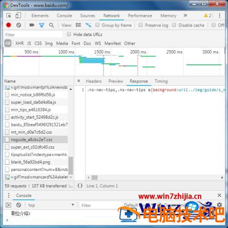228x228 pixels.
Task: Toggle the blue filter funnel icon
Action: 41,25
